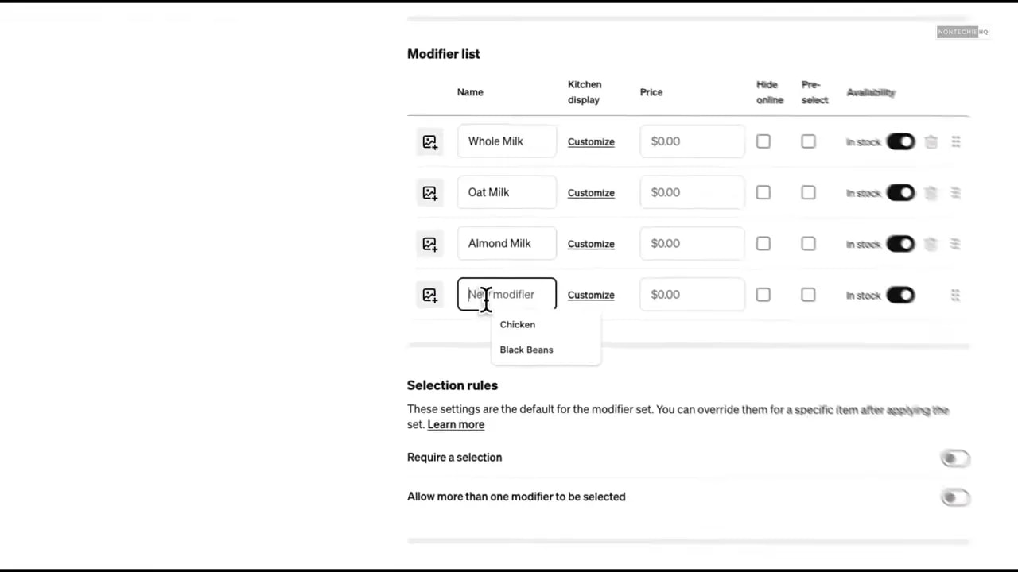Open Customize link for new modifier row

(591, 295)
